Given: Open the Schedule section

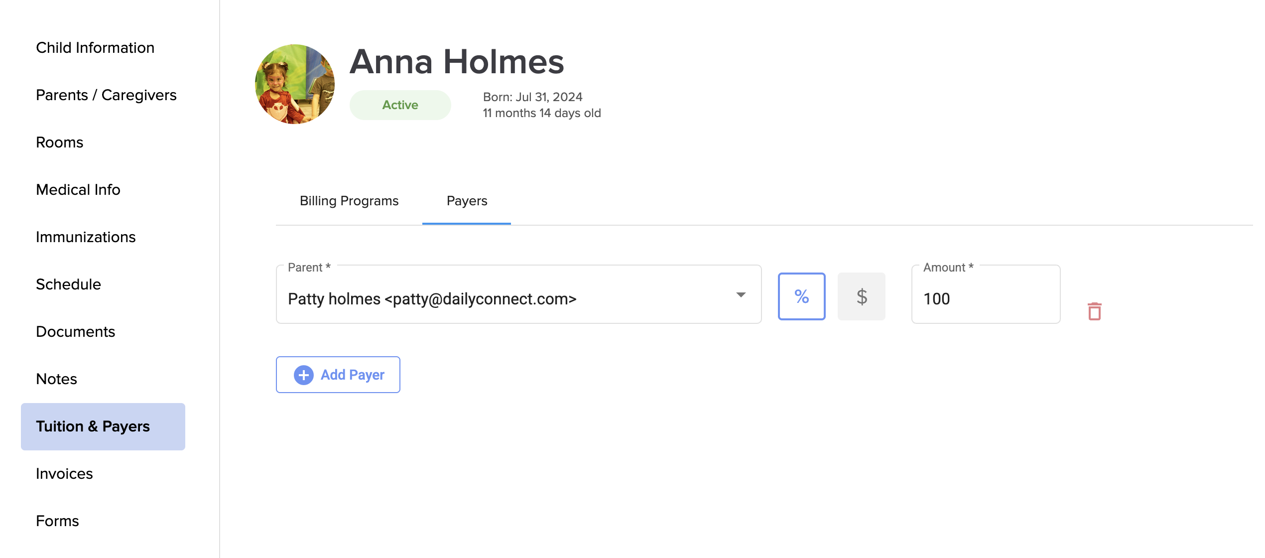Looking at the screenshot, I should point(68,284).
